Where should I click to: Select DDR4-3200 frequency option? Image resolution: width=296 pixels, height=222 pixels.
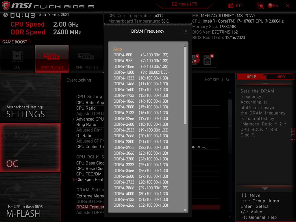(x=140, y=159)
